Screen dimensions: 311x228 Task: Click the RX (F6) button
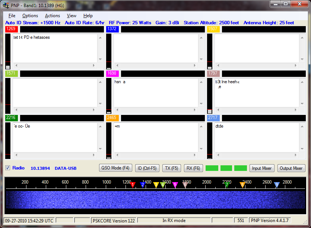(x=193, y=168)
